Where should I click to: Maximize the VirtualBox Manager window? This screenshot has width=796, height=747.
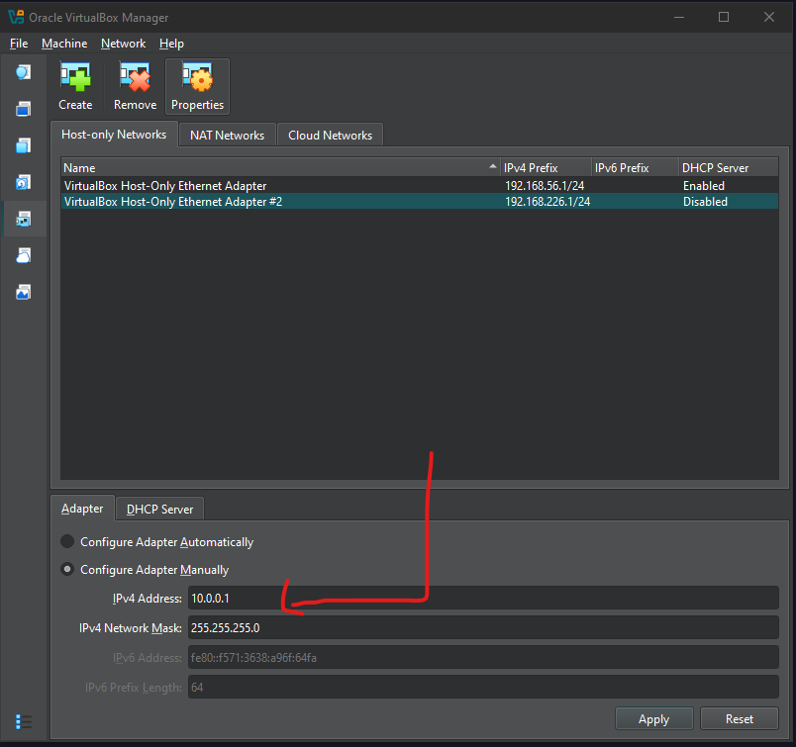click(724, 17)
